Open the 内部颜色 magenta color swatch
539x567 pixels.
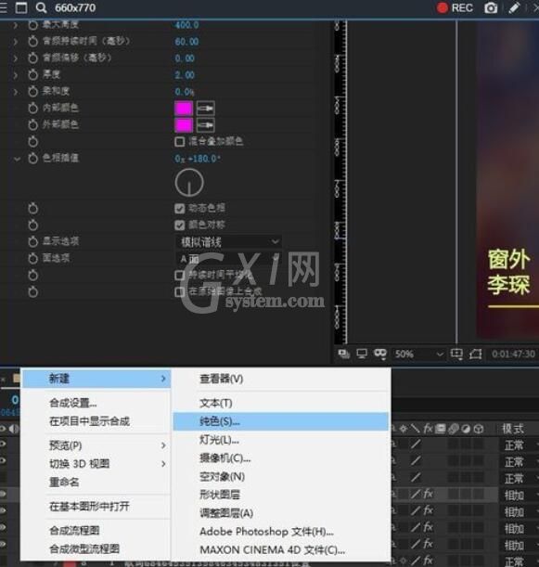coord(184,109)
